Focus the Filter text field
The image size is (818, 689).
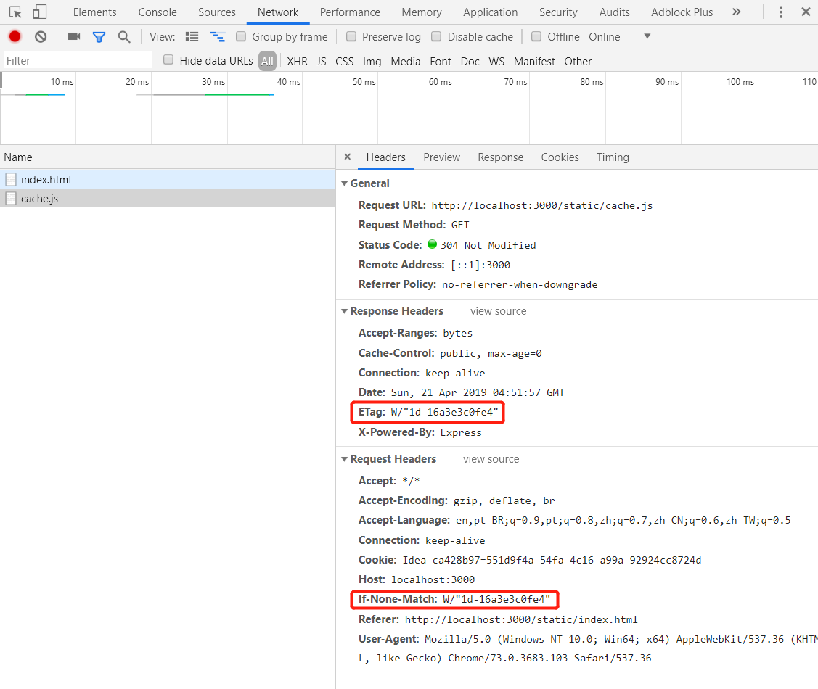[77, 60]
